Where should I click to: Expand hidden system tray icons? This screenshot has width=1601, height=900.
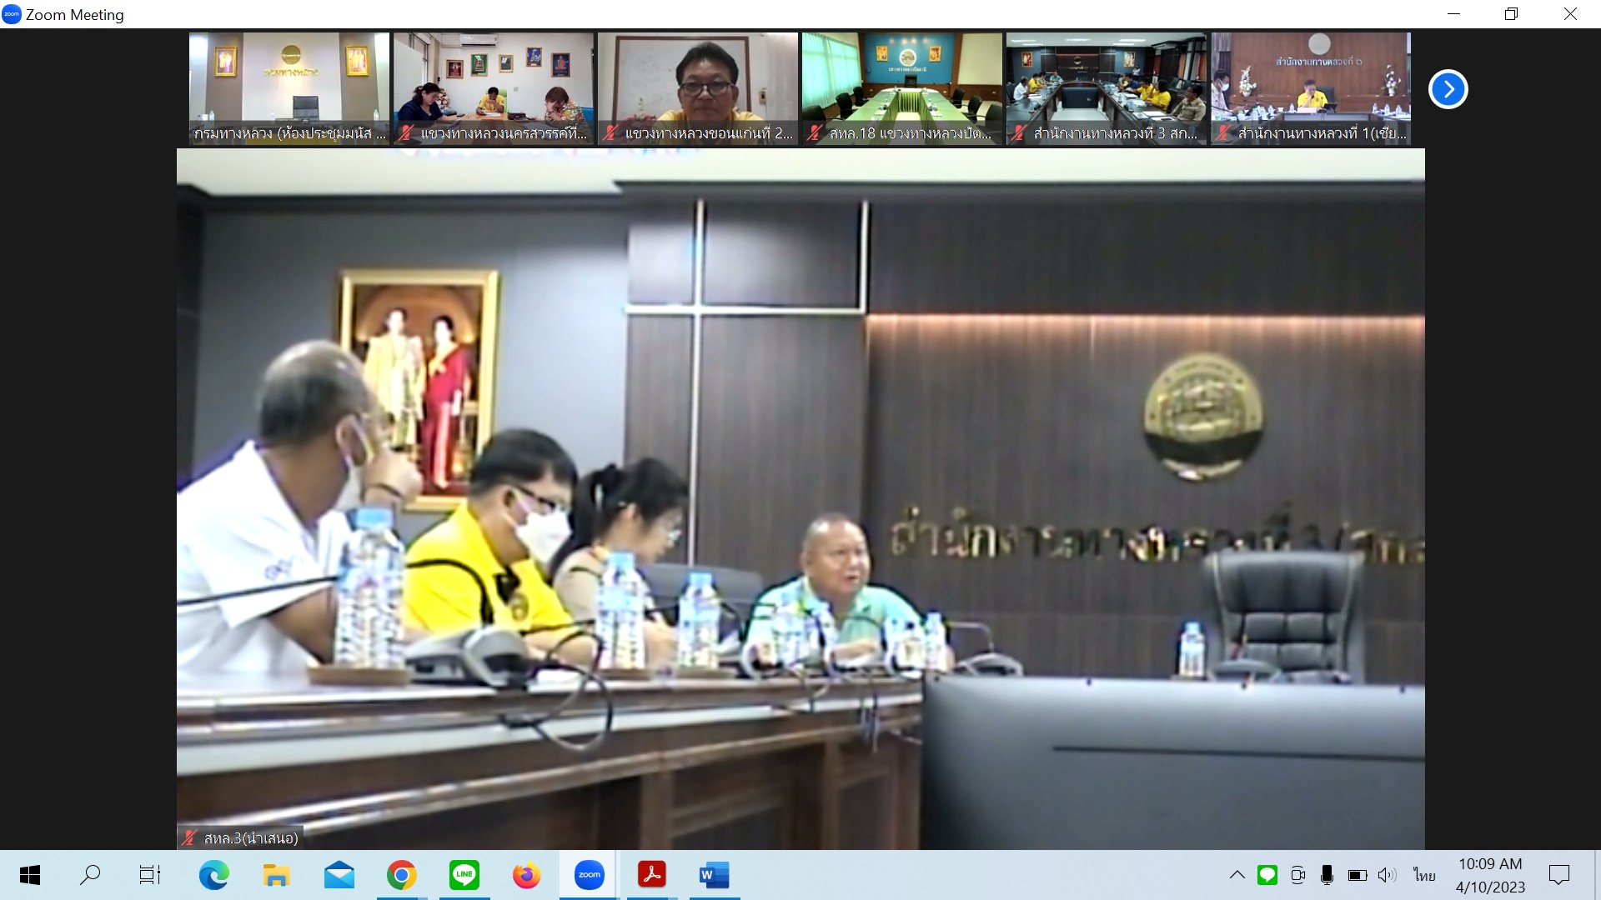pos(1237,875)
